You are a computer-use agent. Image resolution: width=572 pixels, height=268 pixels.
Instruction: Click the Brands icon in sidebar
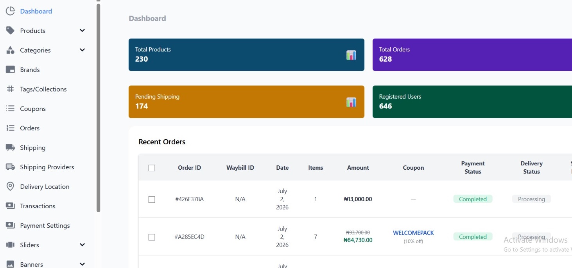pyautogui.click(x=10, y=69)
